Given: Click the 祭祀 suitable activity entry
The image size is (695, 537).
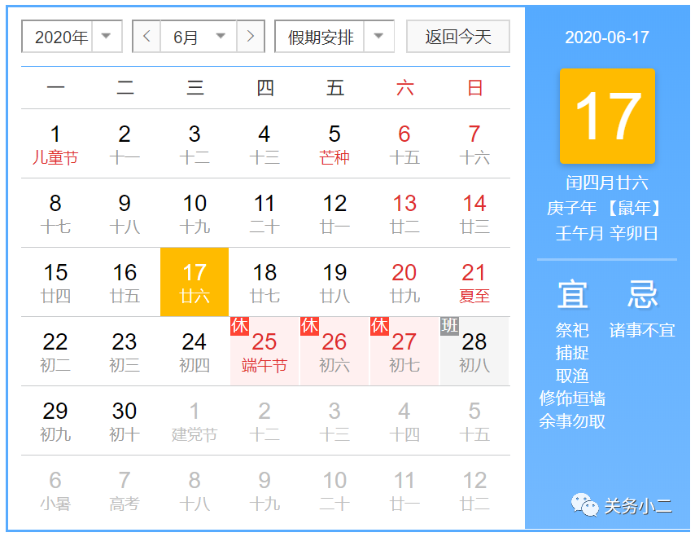Looking at the screenshot, I should (x=572, y=330).
